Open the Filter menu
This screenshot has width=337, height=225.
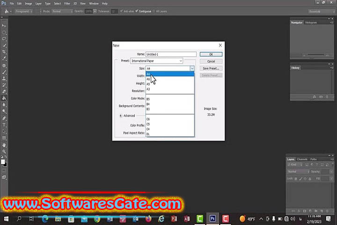pyautogui.click(x=67, y=3)
